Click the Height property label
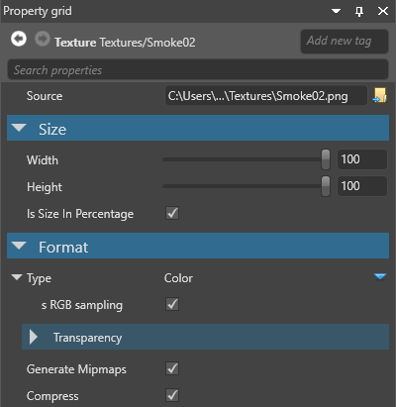This screenshot has width=396, height=407. click(x=45, y=187)
